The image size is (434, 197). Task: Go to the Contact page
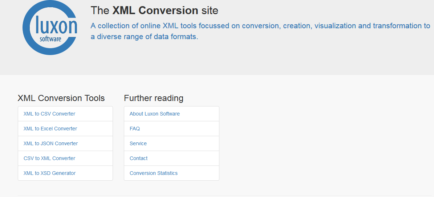coord(138,158)
